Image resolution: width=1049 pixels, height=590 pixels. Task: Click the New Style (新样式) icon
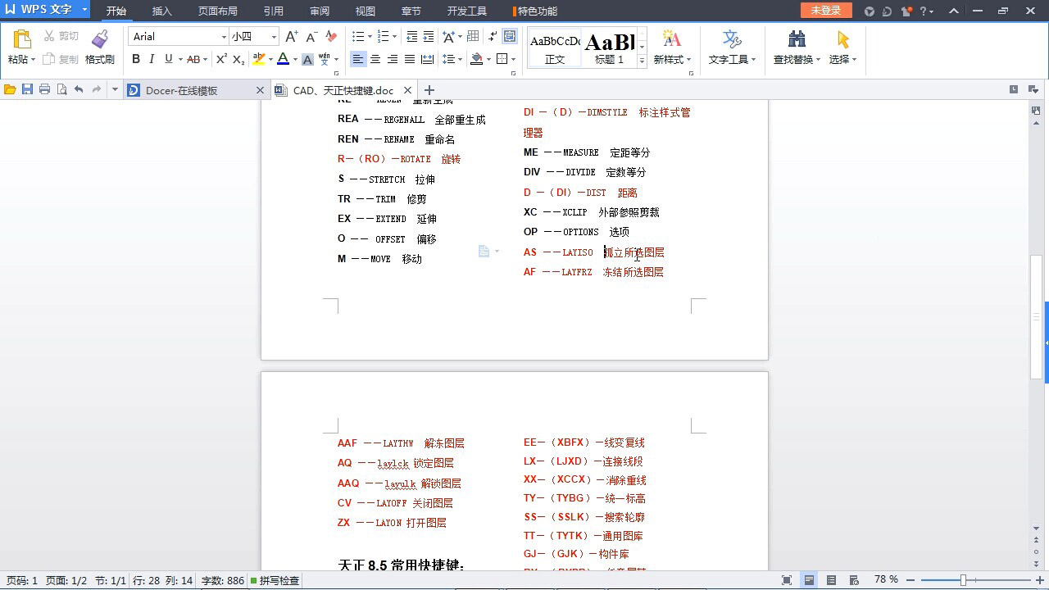(671, 39)
